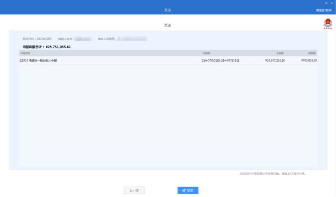Go back with the 上一步 button
The height and width of the screenshot is (197, 336).
pos(134,191)
